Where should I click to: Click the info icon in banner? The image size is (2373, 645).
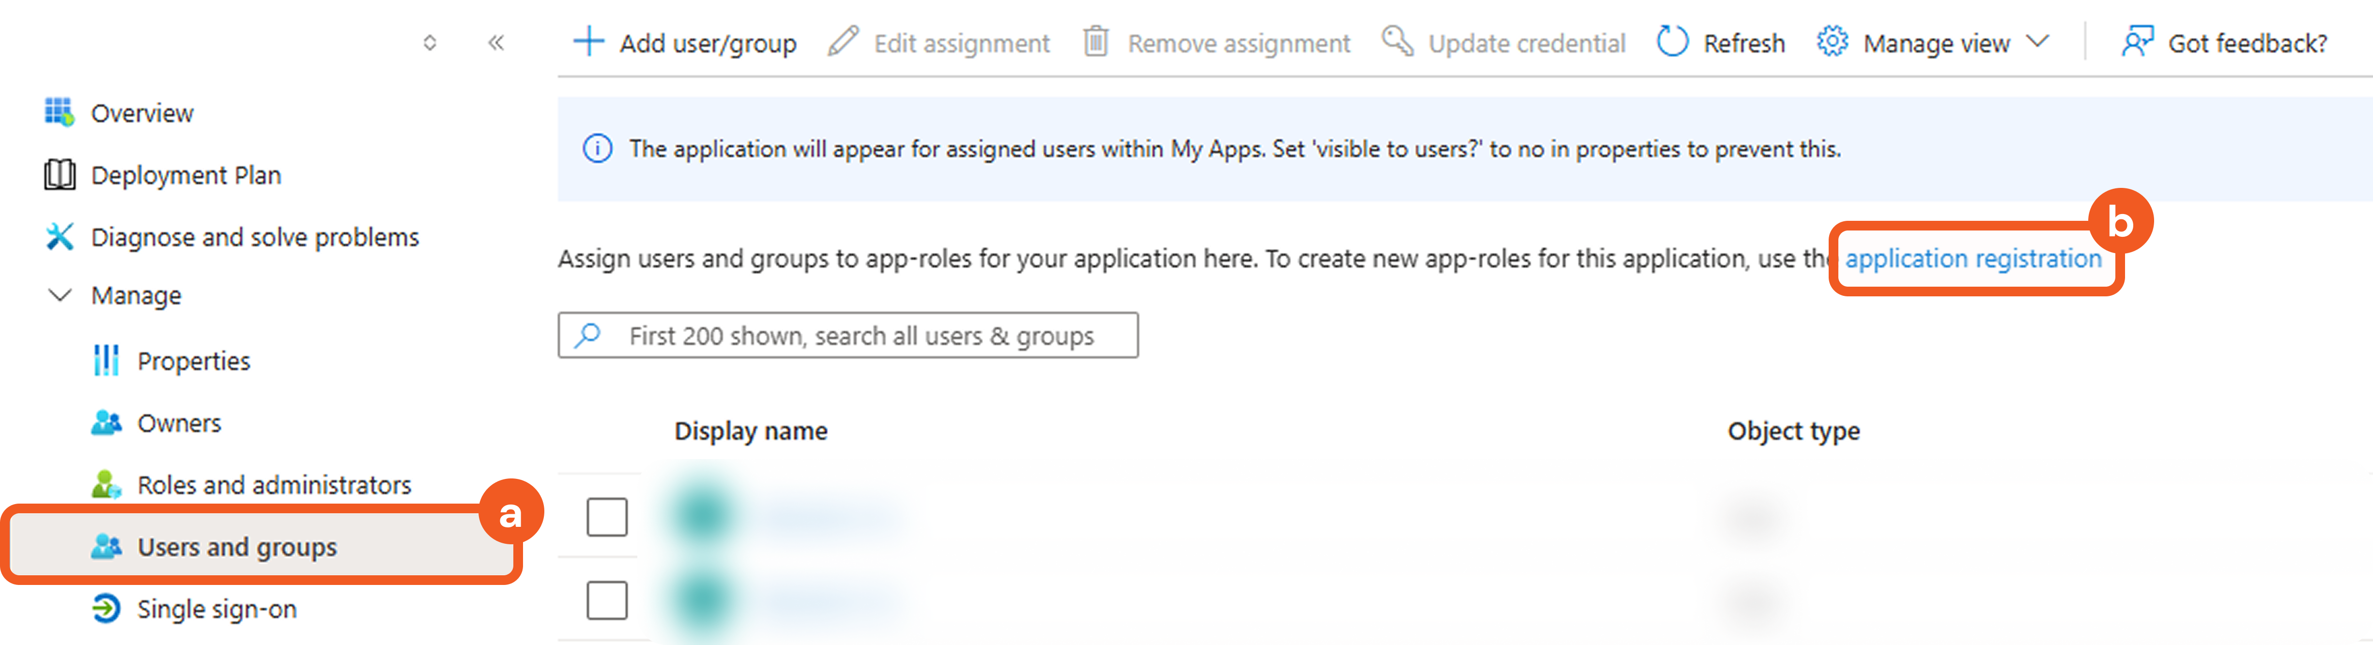click(597, 148)
